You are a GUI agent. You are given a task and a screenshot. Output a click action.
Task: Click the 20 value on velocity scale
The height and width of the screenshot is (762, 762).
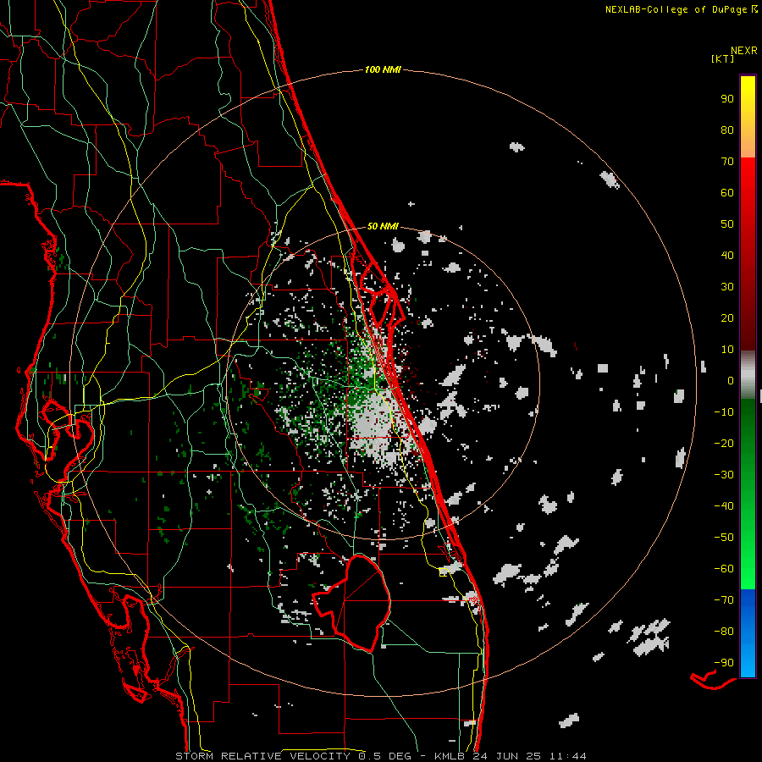coord(727,317)
